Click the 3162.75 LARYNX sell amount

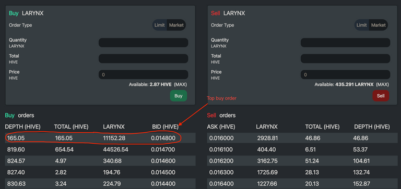(267, 161)
